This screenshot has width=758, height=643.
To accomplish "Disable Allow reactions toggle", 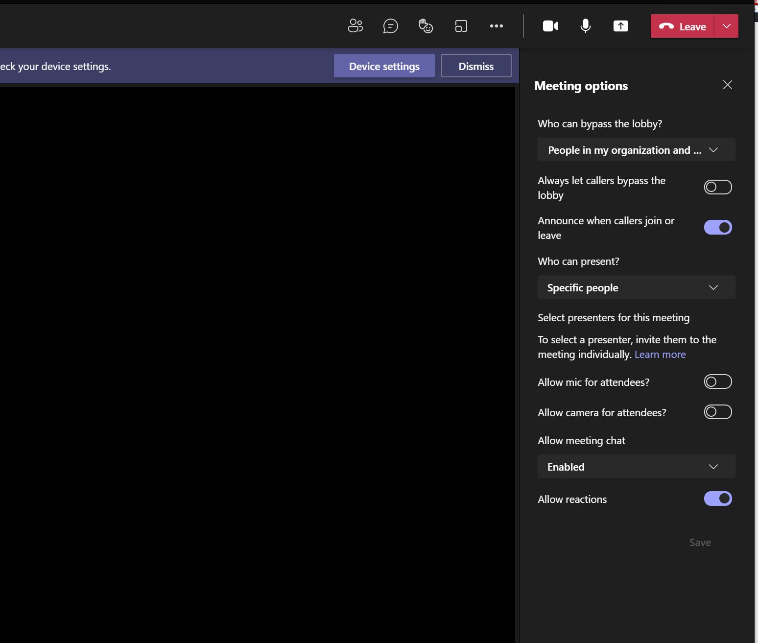I will [x=718, y=499].
